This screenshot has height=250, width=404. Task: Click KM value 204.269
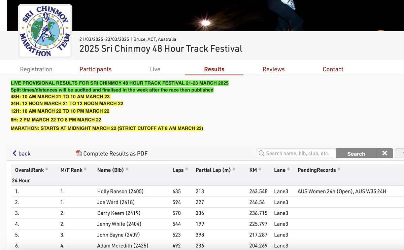259,245
